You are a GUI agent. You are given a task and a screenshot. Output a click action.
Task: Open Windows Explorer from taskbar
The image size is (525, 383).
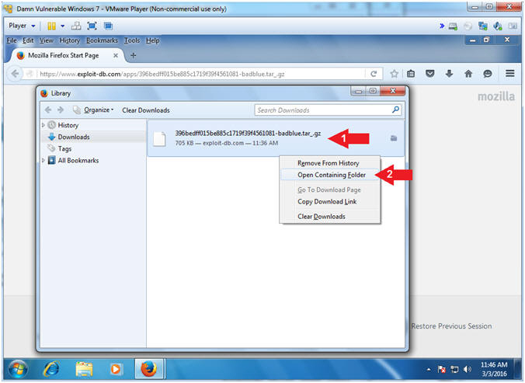[84, 369]
